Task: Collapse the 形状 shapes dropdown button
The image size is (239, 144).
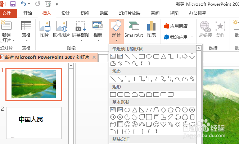Action: pyautogui.click(x=116, y=31)
